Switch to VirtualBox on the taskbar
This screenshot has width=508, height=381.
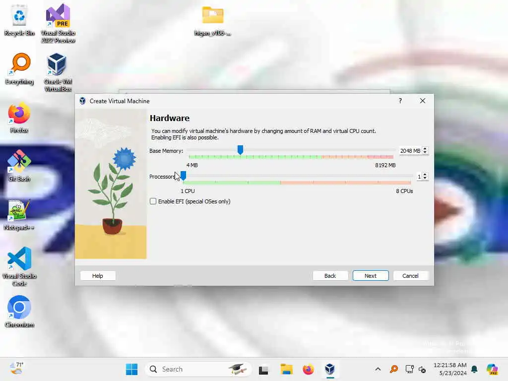coord(330,369)
